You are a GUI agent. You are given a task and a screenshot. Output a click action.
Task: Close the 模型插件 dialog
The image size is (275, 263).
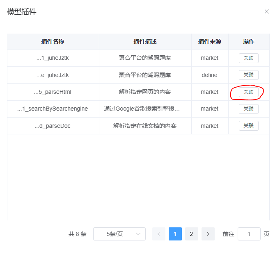point(266,11)
